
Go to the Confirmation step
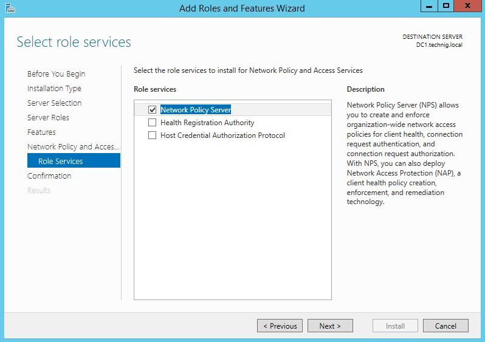click(x=49, y=176)
